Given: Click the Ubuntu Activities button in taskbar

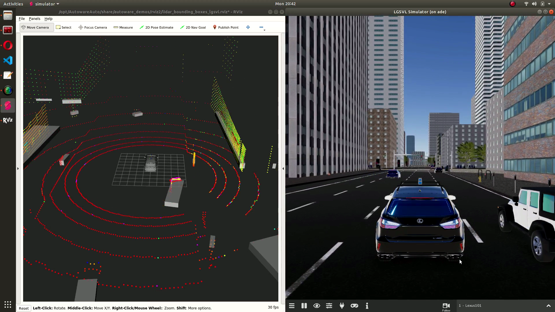Looking at the screenshot, I should [13, 4].
